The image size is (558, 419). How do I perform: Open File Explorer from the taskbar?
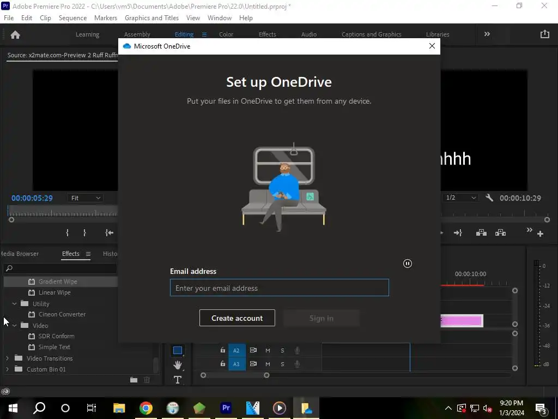119,408
